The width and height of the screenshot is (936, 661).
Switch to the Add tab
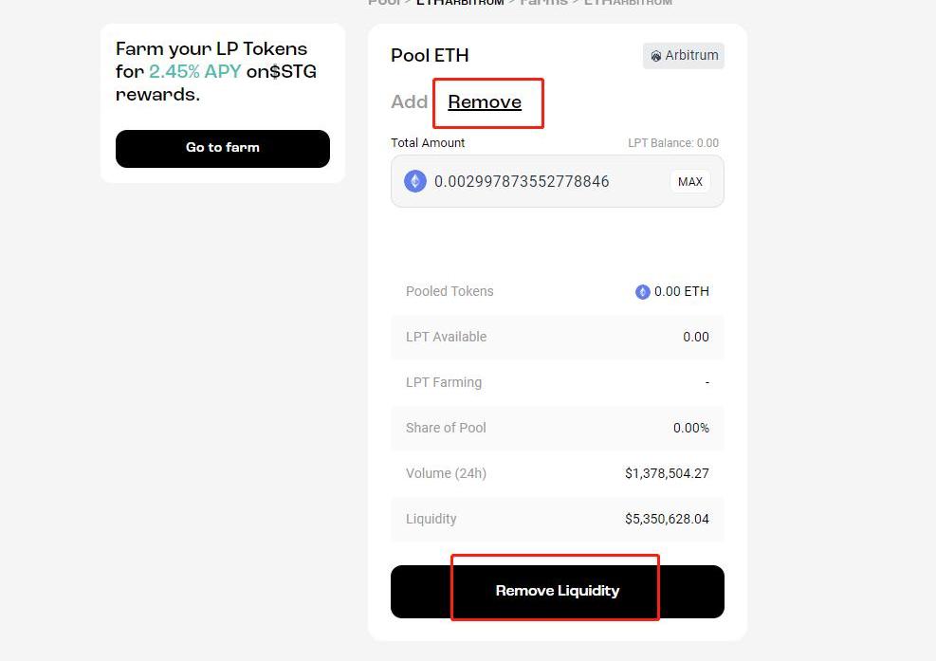[409, 102]
